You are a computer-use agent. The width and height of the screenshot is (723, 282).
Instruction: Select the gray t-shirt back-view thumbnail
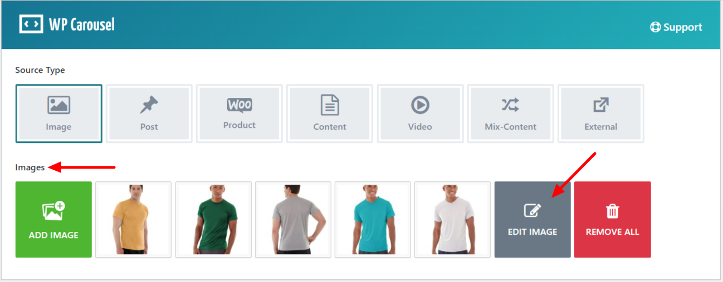click(x=293, y=220)
